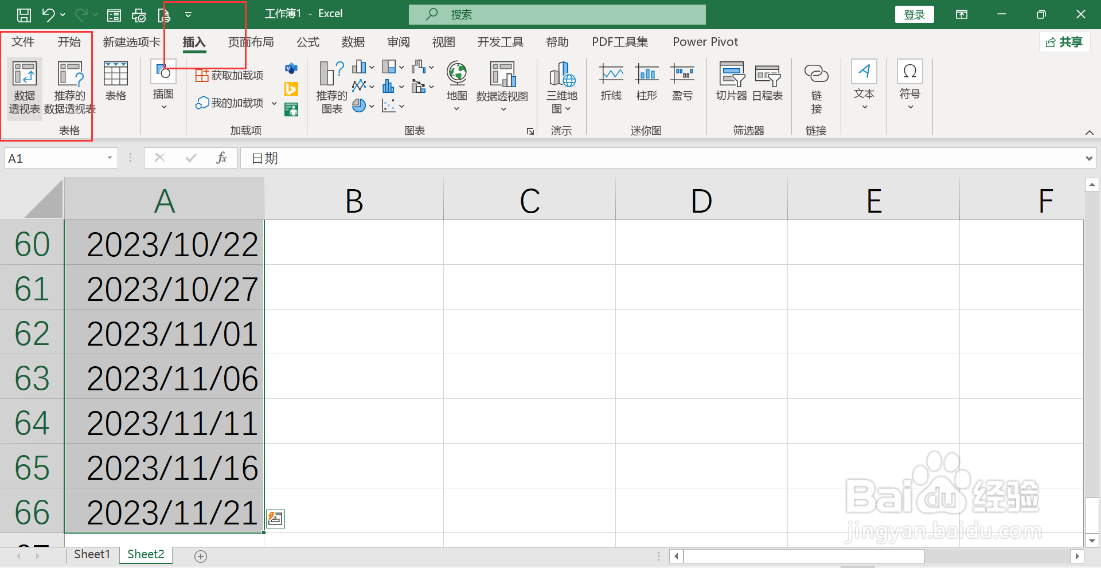
Task: Insert a 柱形 column sparkline
Action: (647, 81)
